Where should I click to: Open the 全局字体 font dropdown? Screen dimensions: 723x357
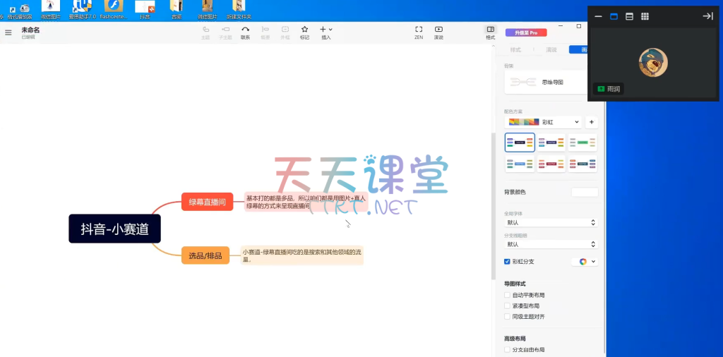551,222
